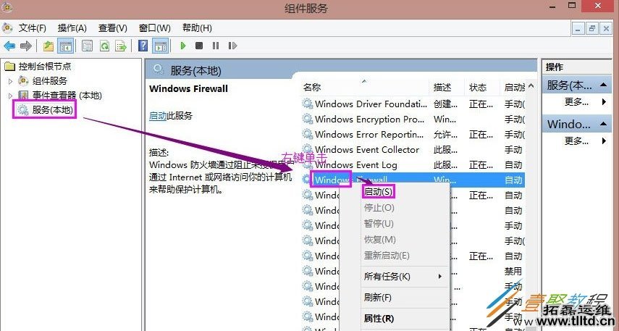Image resolution: width=619 pixels, height=331 pixels.
Task: Expand the 组件服务 tree node
Action: tap(10, 81)
